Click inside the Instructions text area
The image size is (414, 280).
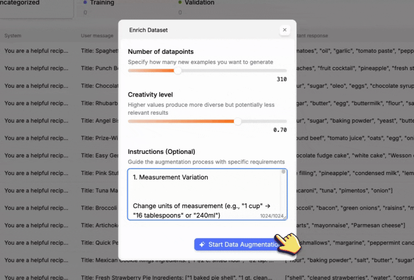(x=207, y=194)
